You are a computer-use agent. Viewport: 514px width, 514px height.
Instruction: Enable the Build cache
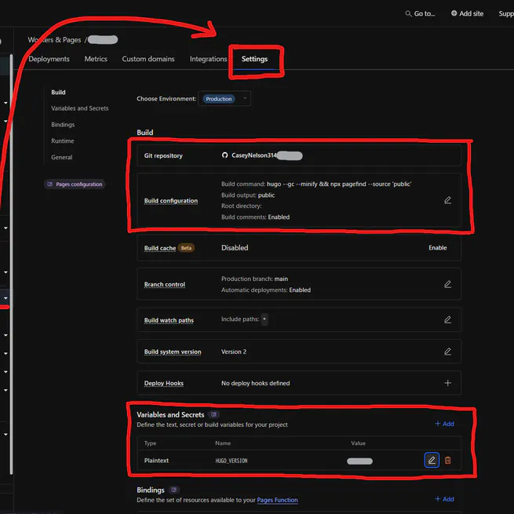pyautogui.click(x=437, y=248)
